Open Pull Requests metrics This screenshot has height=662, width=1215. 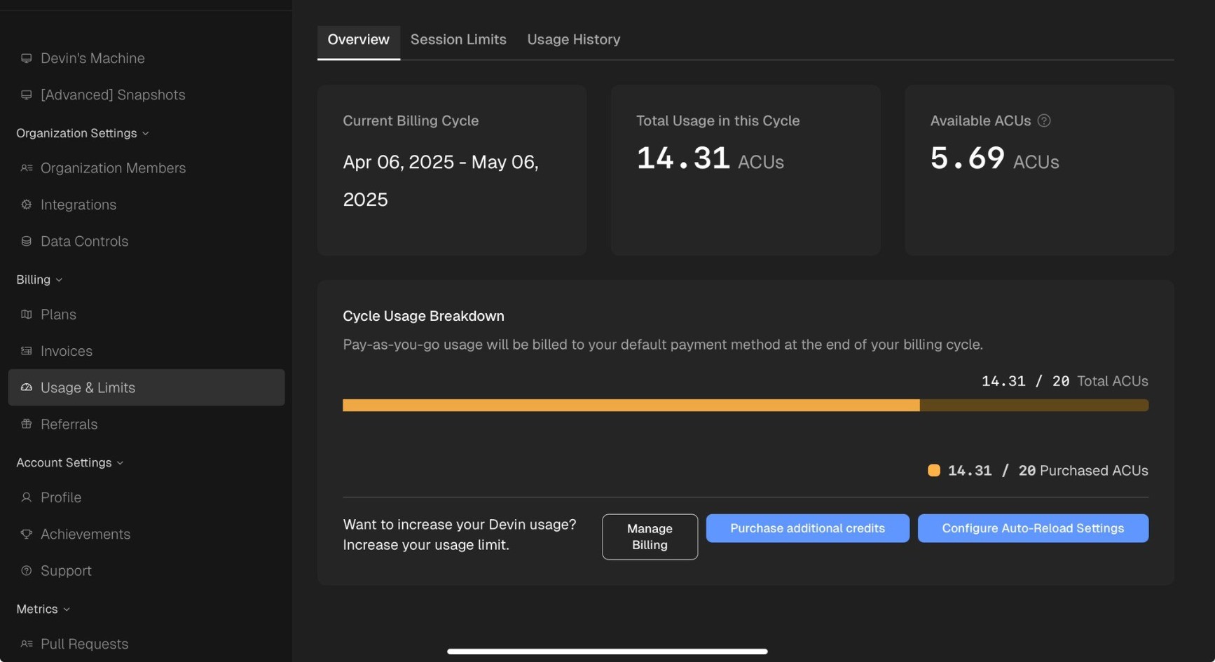click(x=146, y=644)
